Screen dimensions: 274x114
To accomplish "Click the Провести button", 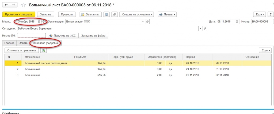I will (67, 14).
